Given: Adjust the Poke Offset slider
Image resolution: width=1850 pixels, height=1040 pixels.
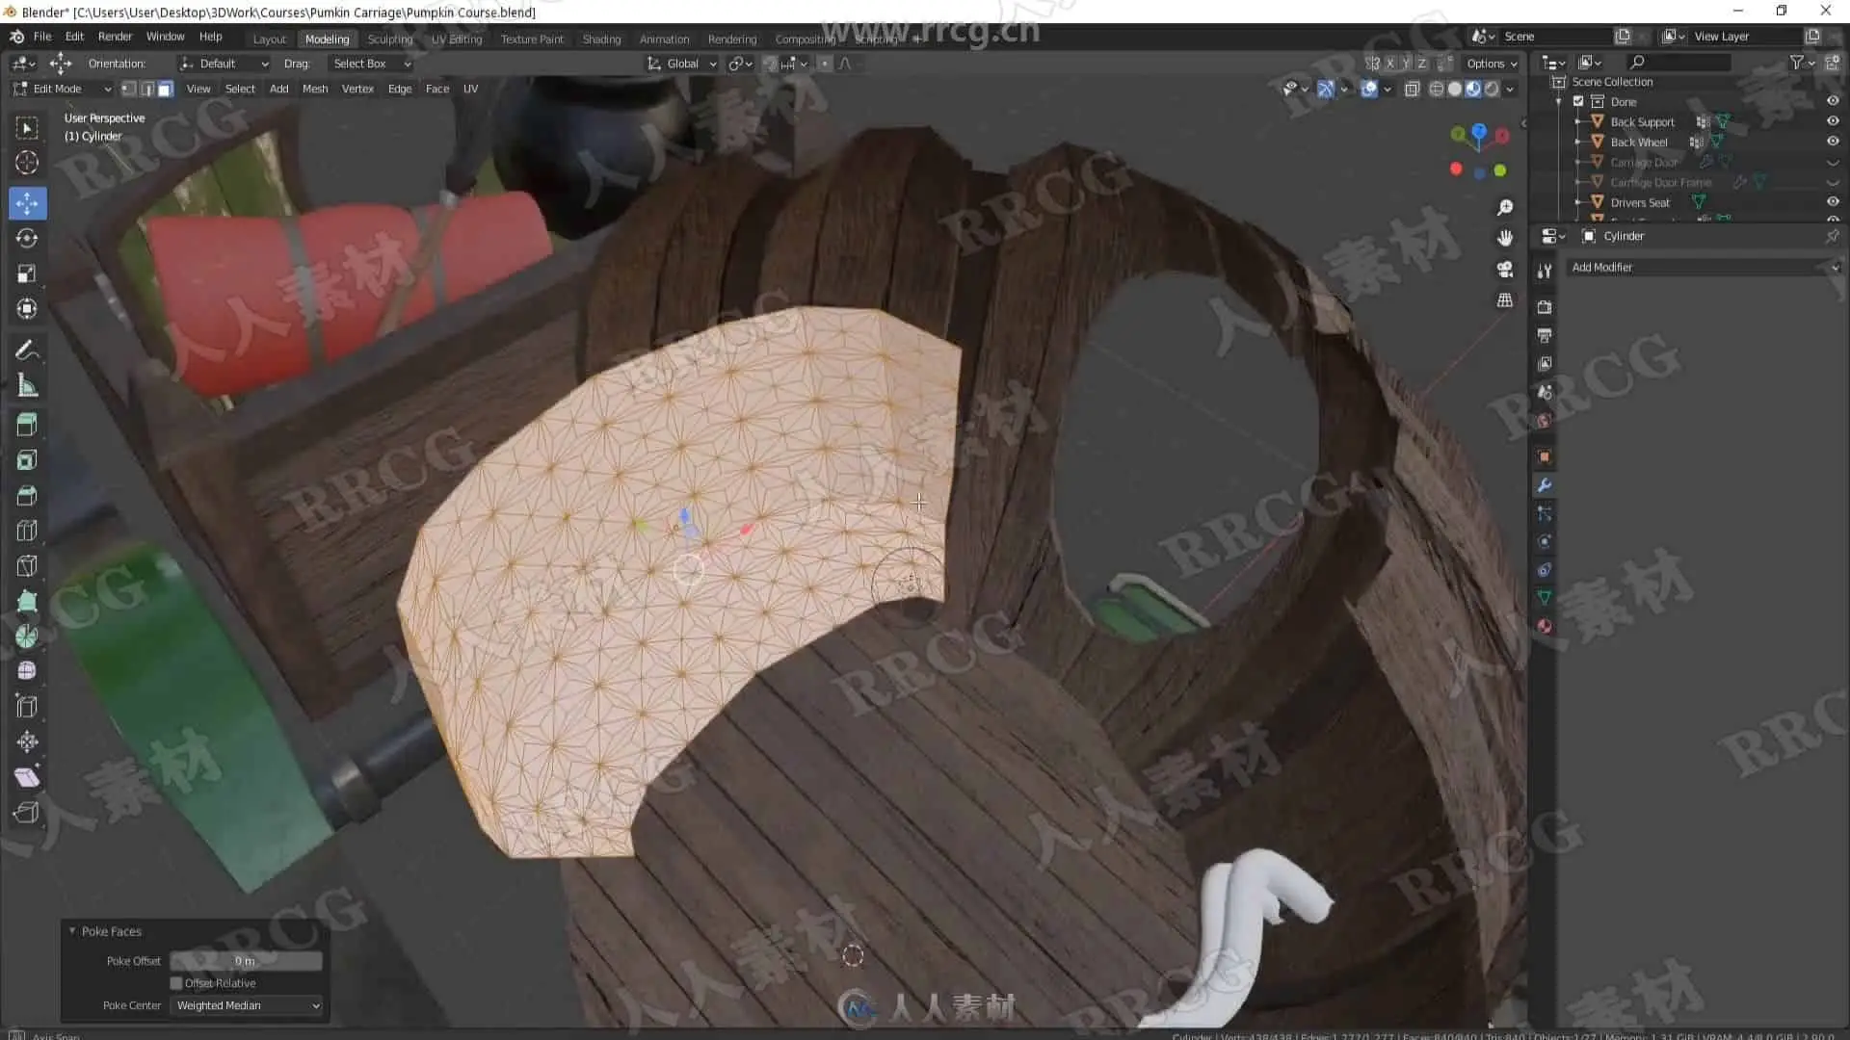Looking at the screenshot, I should click(x=246, y=961).
